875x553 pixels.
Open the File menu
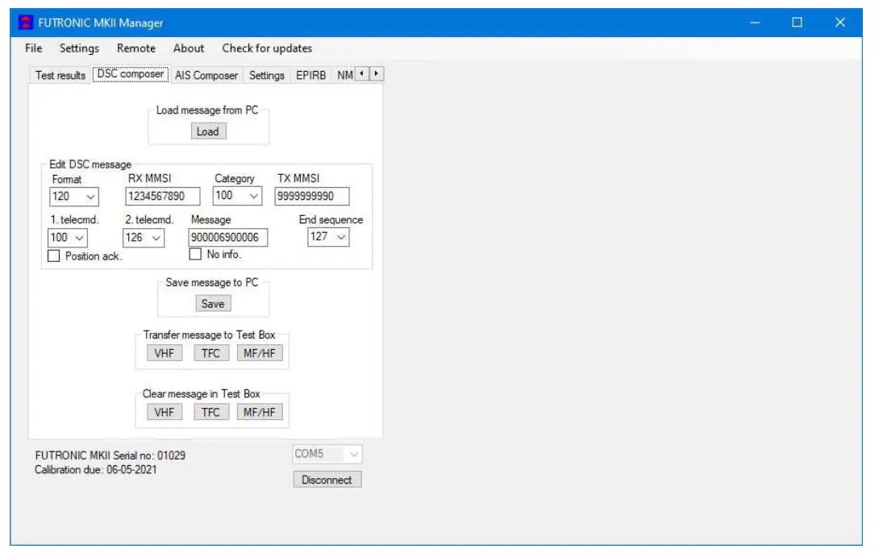34,48
